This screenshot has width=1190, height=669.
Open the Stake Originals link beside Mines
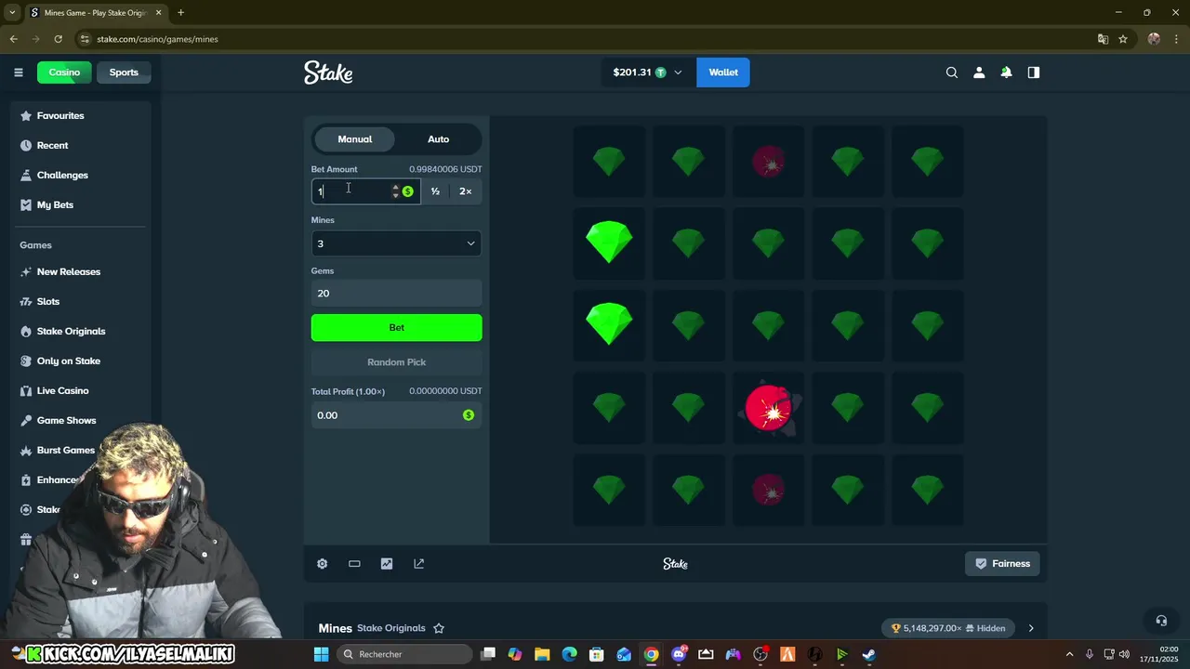(x=391, y=628)
